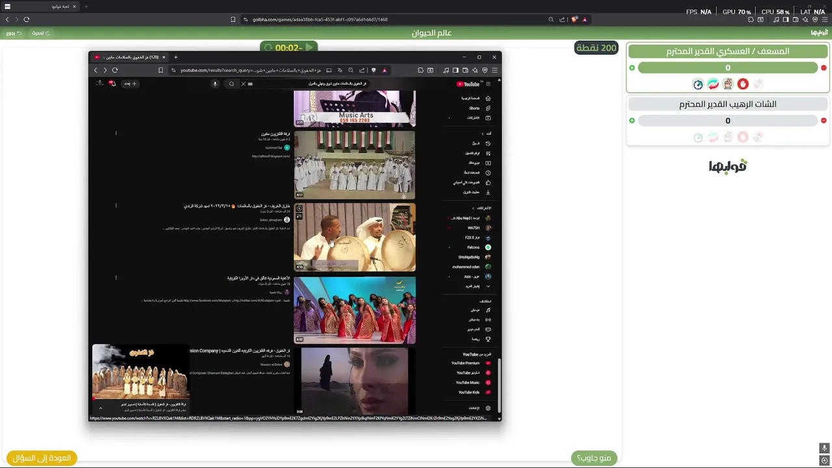Reload the outer golbha.com page

[x=27, y=19]
